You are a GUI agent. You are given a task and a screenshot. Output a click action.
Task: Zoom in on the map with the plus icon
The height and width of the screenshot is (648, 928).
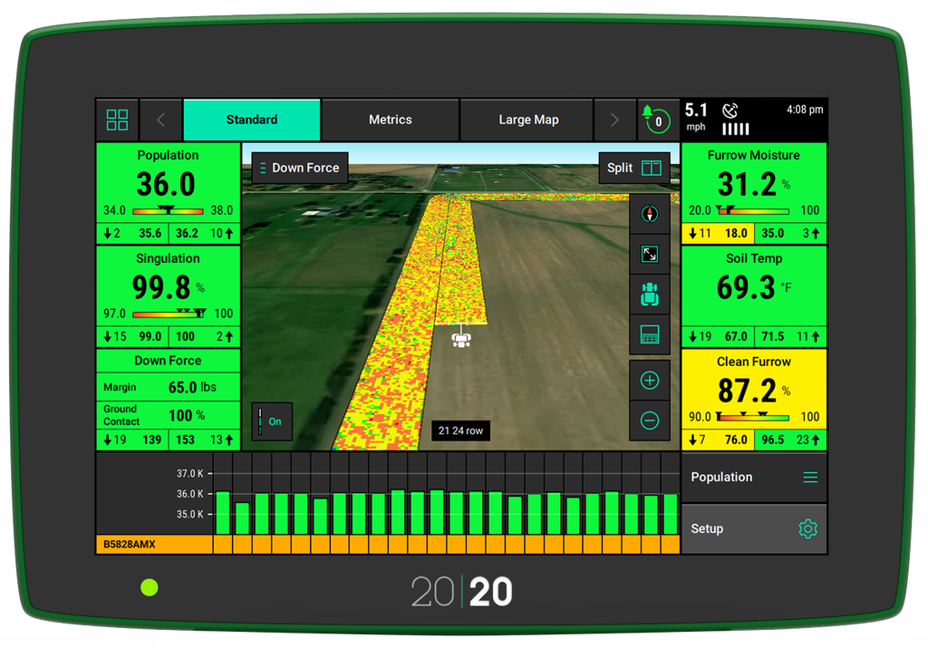tap(649, 381)
